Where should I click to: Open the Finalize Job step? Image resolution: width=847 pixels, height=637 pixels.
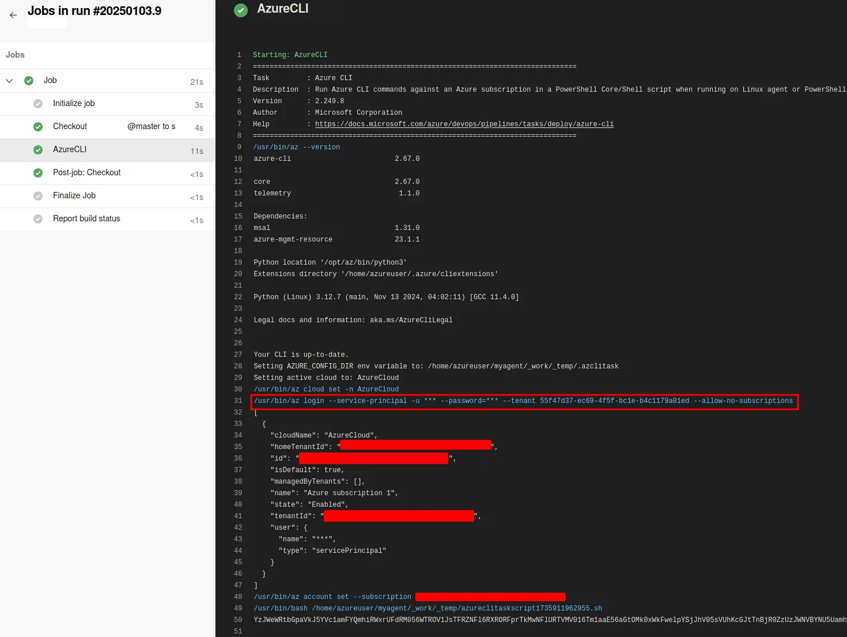point(107,196)
